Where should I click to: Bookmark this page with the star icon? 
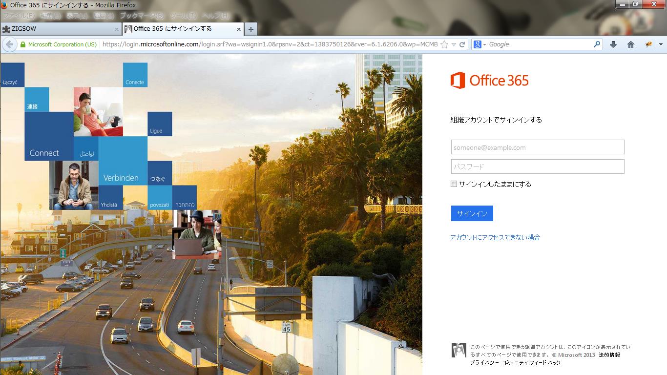click(444, 44)
